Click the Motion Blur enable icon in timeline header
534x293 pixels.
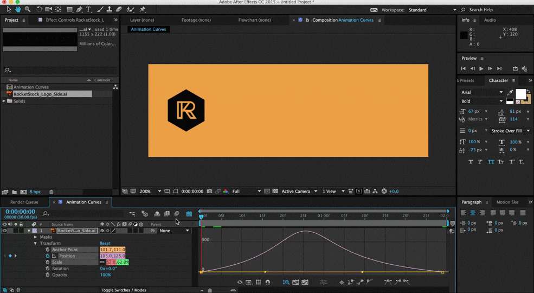coord(177,214)
